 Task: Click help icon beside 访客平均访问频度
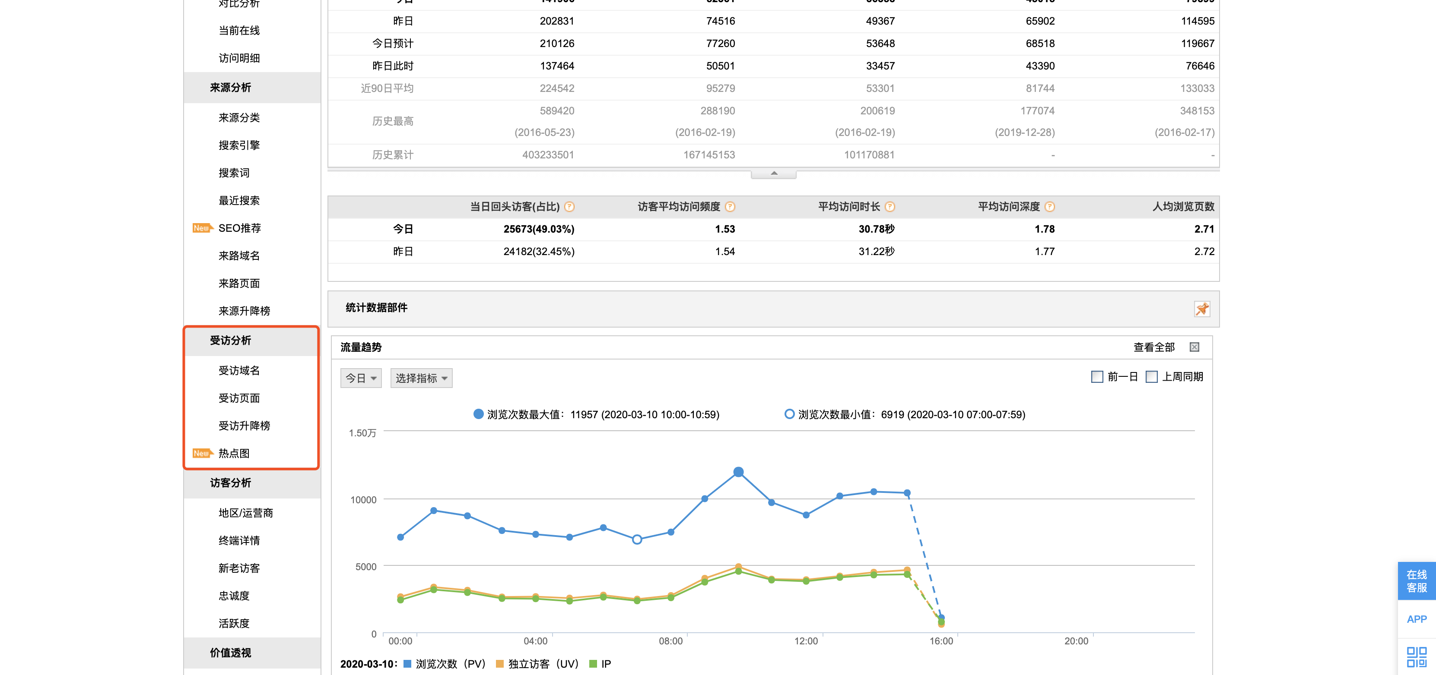[730, 207]
